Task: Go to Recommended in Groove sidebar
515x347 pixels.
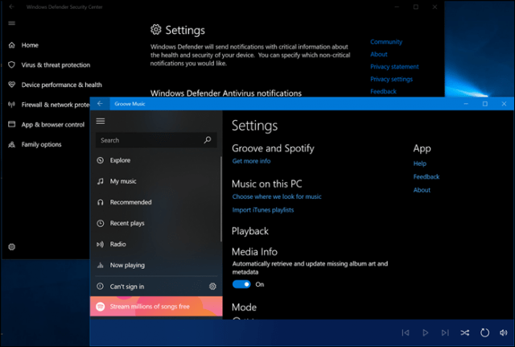Action: 156,202
